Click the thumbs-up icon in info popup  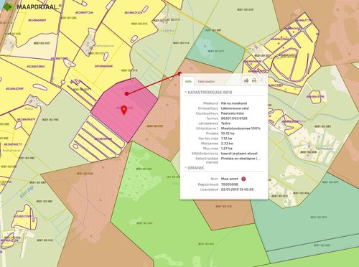point(246,80)
